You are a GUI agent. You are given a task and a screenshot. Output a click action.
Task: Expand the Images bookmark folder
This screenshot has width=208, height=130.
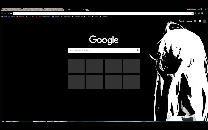click(103, 17)
